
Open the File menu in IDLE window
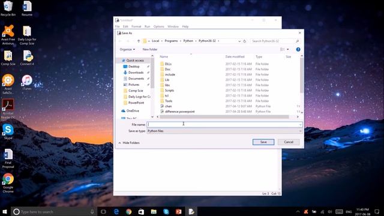pyautogui.click(x=118, y=26)
